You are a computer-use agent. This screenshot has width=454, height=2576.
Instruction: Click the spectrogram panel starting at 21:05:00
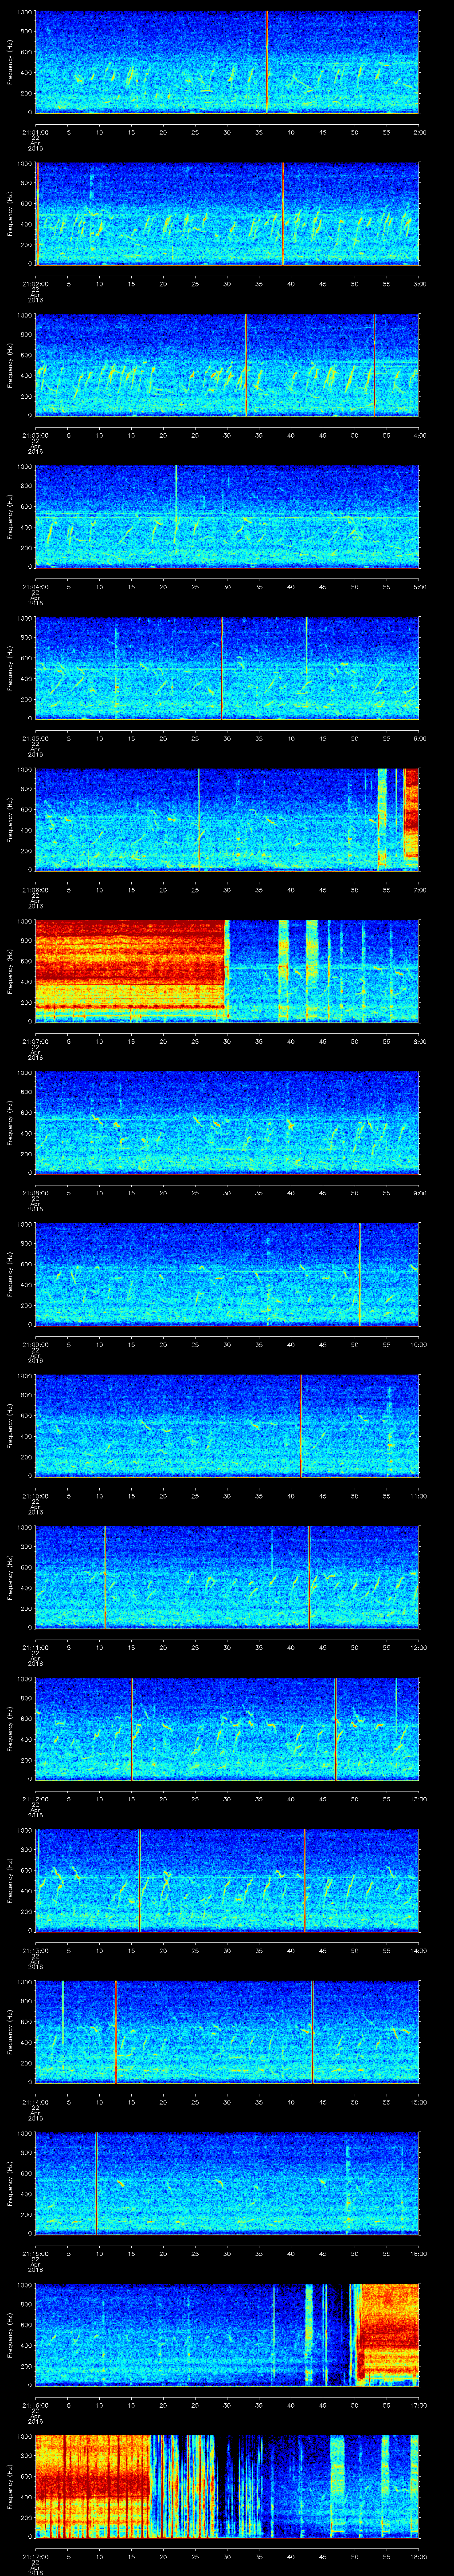point(227,668)
